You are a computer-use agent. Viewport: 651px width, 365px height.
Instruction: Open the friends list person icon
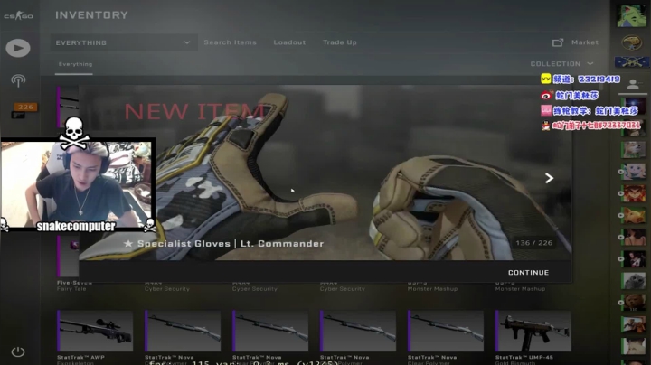coord(633,84)
